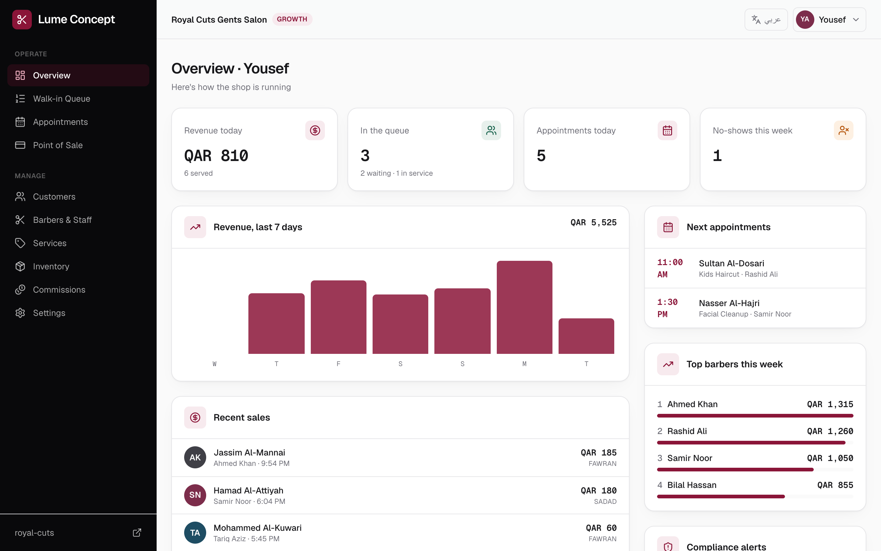
Task: Click the GROWTH plan badge
Action: pyautogui.click(x=292, y=19)
